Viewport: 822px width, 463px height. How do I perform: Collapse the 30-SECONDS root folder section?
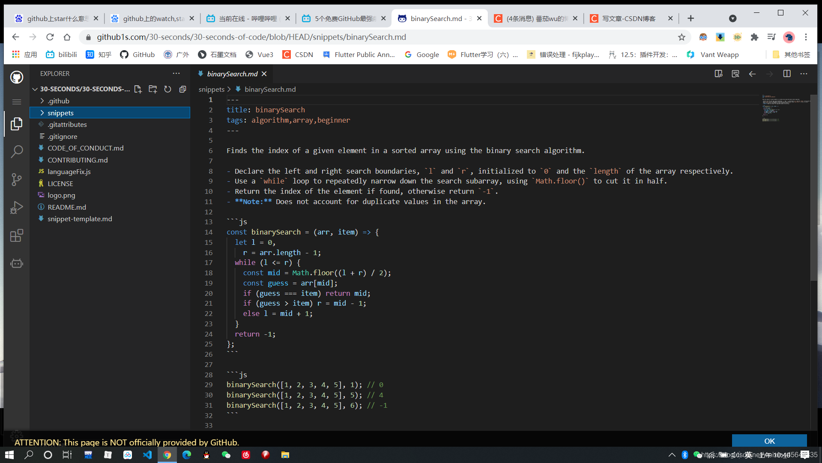coord(35,89)
